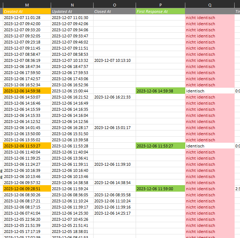Select Created At cell 2023-12-07 09:11:45

click(x=27, y=48)
